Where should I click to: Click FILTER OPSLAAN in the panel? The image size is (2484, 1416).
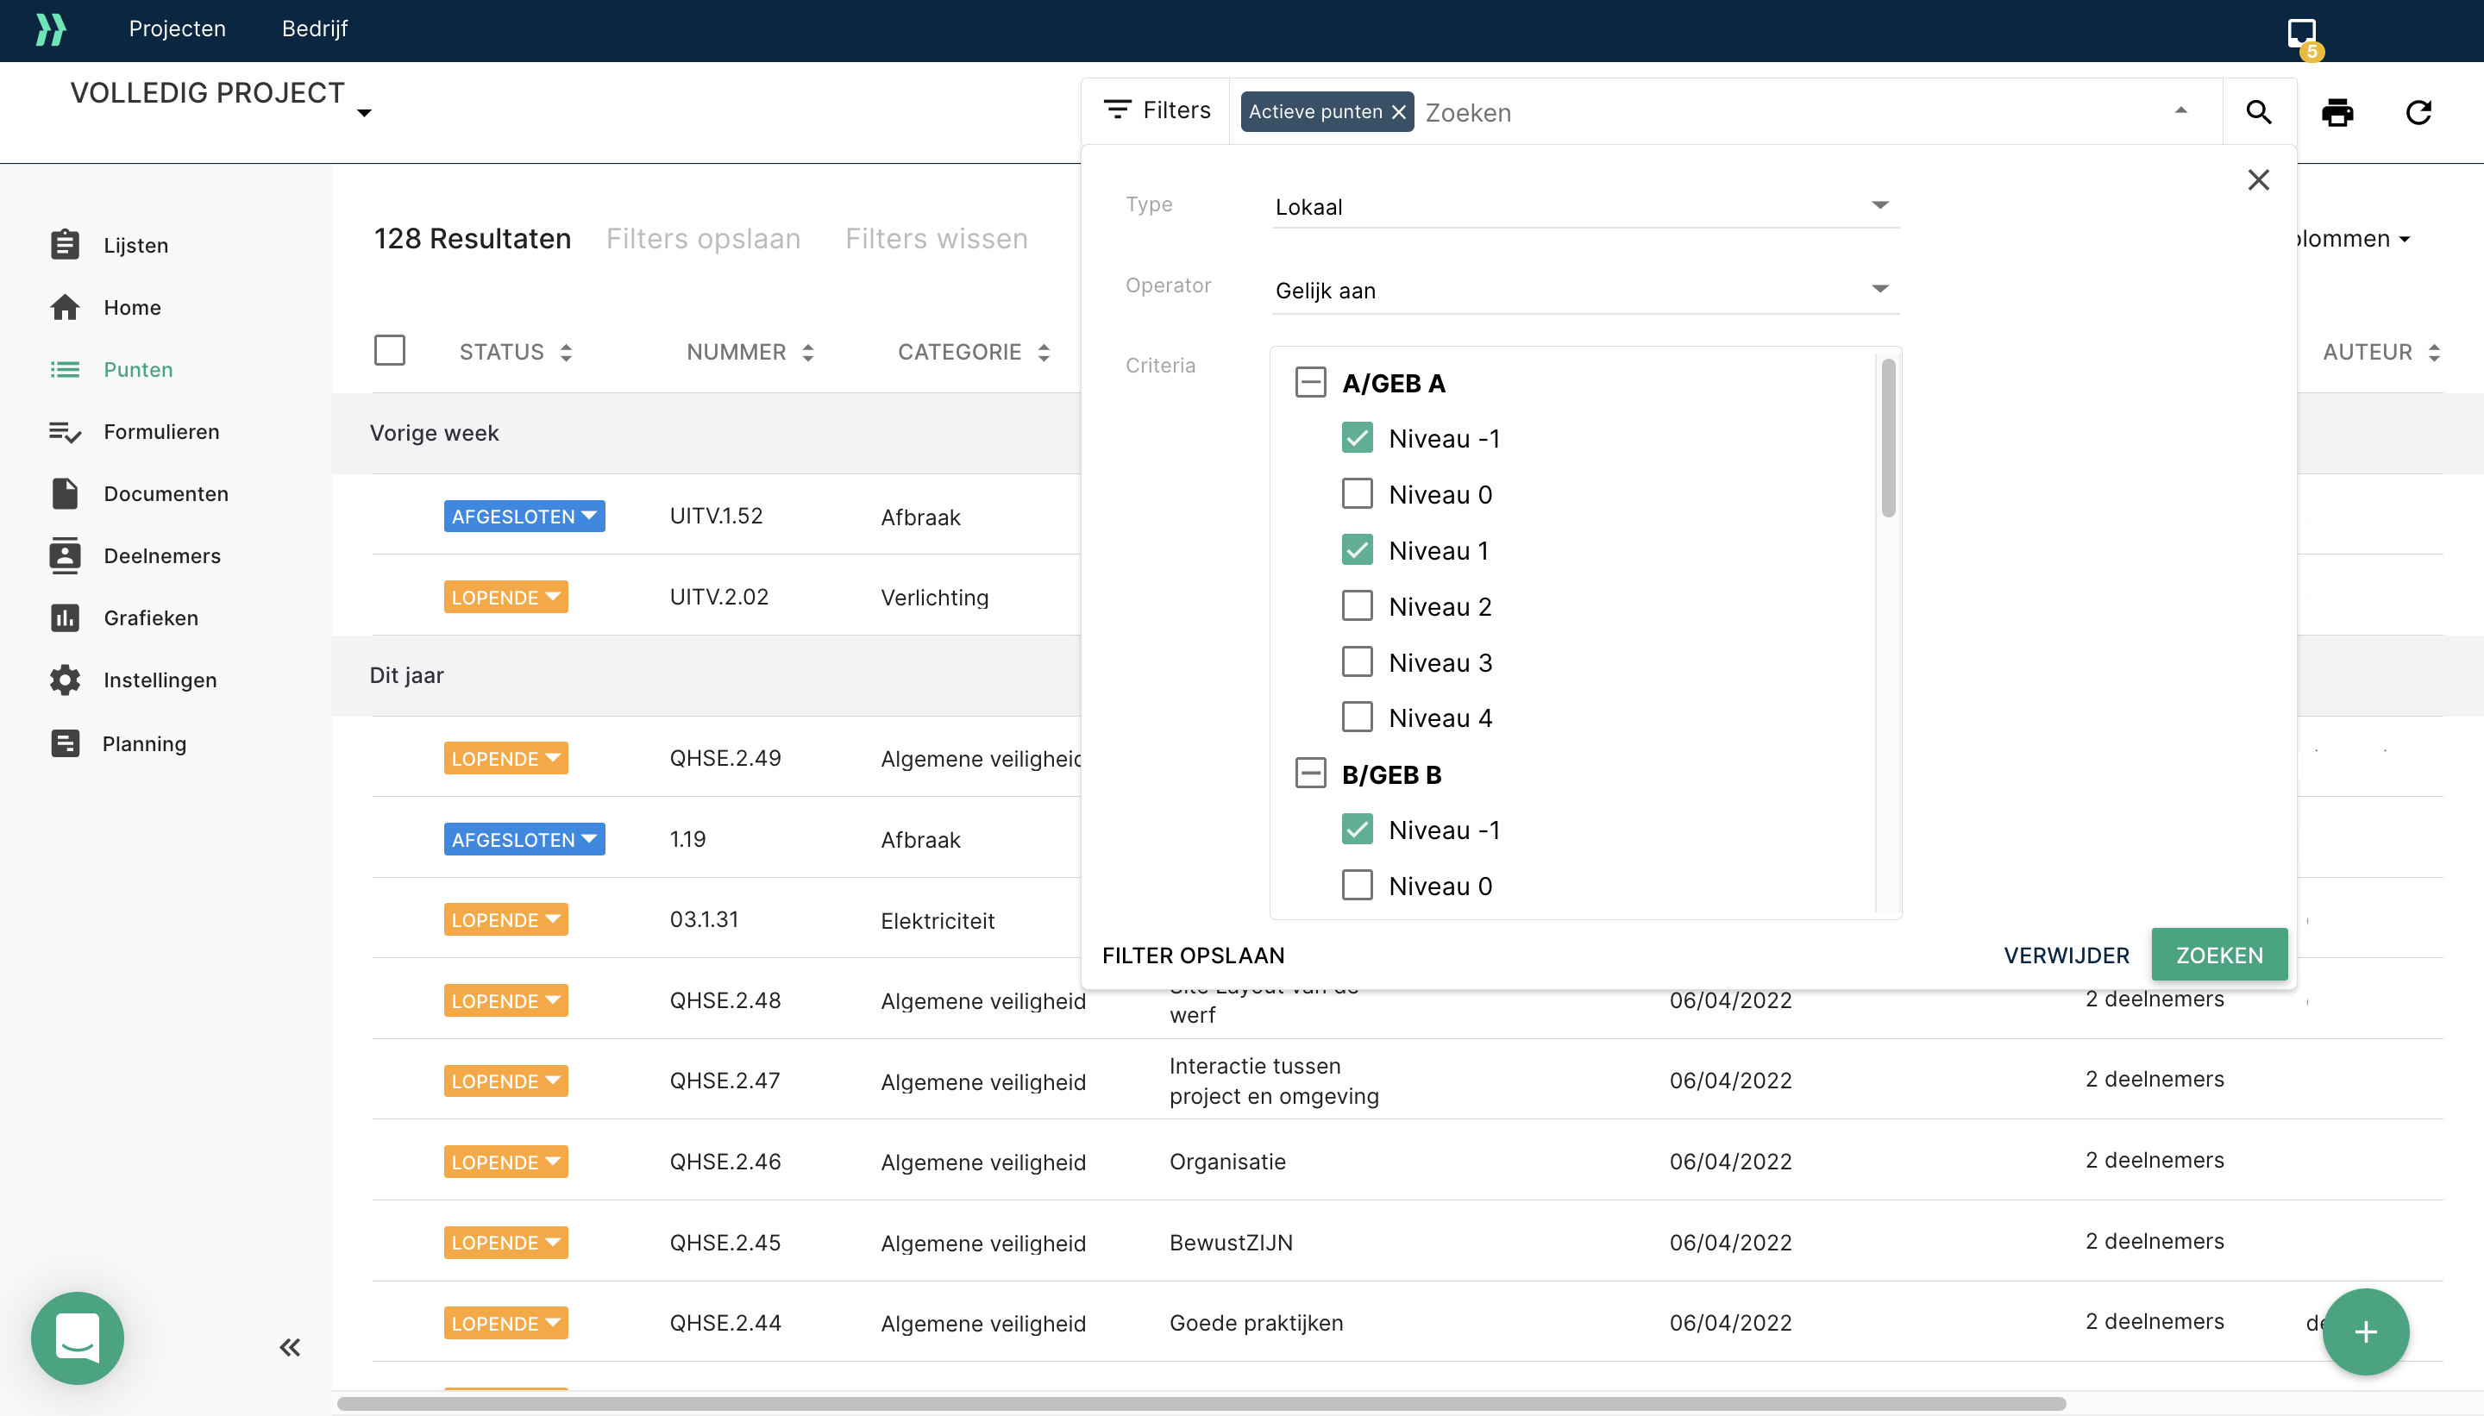1192,955
